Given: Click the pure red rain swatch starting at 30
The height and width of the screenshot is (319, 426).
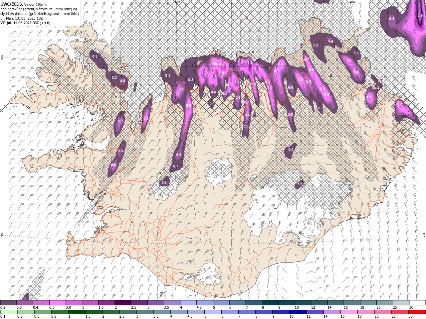Looking at the screenshot, I should click(x=417, y=312).
